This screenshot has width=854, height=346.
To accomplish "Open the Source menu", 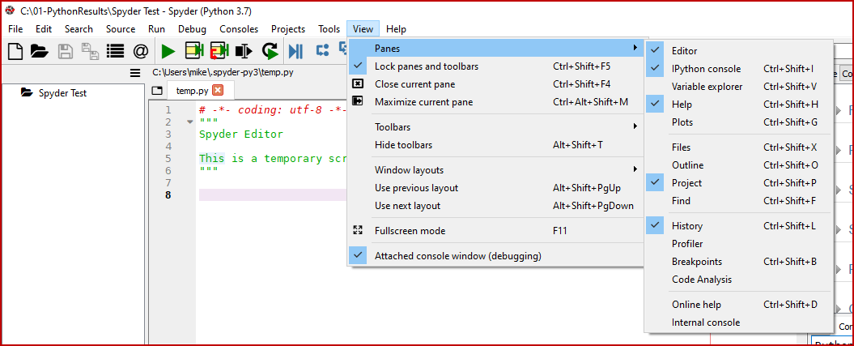I will pos(121,29).
